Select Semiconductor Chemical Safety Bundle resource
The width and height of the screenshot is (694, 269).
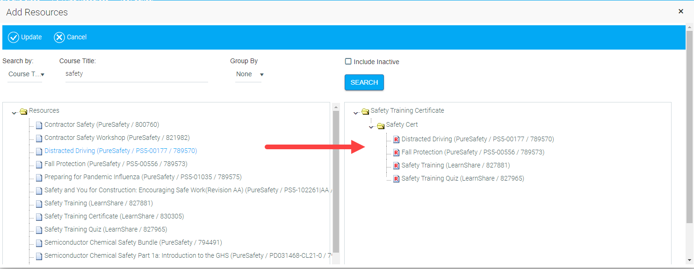[x=133, y=243]
